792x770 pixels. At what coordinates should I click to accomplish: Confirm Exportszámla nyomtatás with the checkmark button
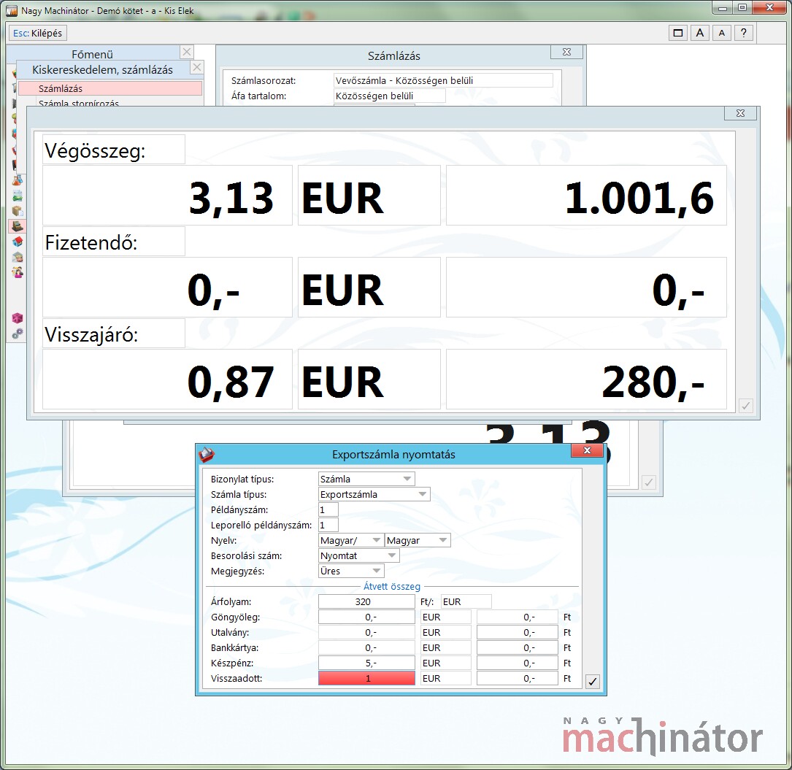(593, 681)
